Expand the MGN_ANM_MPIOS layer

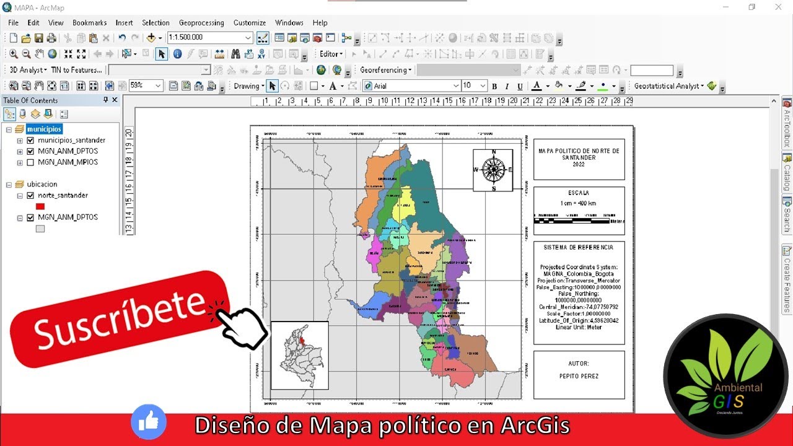20,162
